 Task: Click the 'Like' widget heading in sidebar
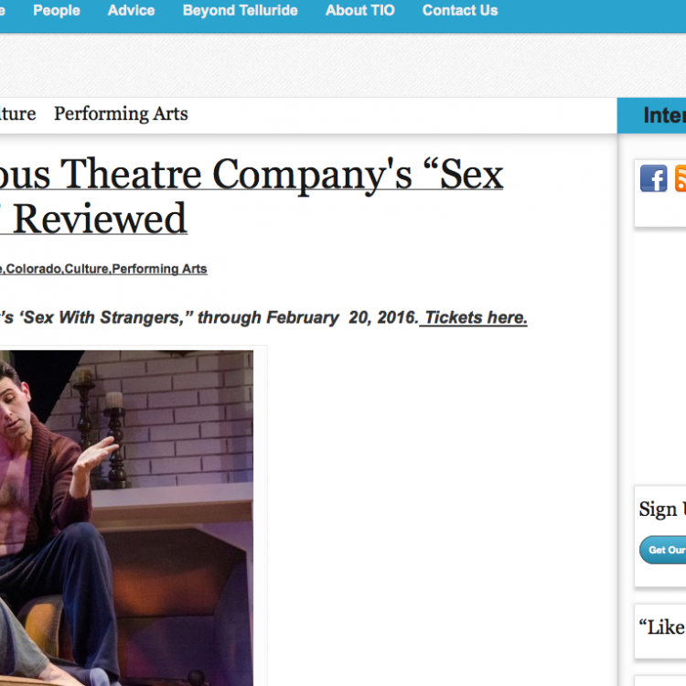tap(662, 627)
